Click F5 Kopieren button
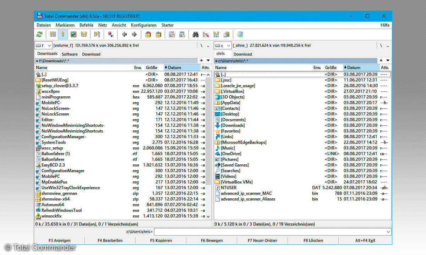 point(161,240)
